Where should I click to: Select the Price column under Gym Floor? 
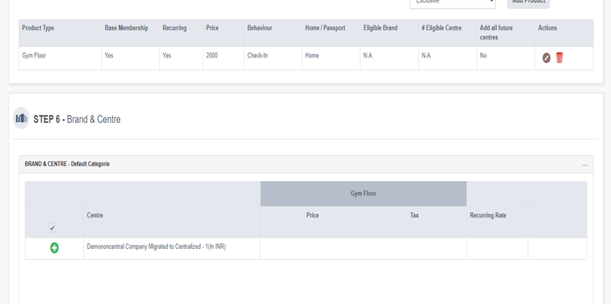pos(312,215)
